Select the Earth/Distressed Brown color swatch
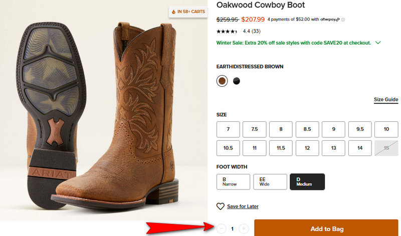This screenshot has height=236, width=401. (x=222, y=81)
